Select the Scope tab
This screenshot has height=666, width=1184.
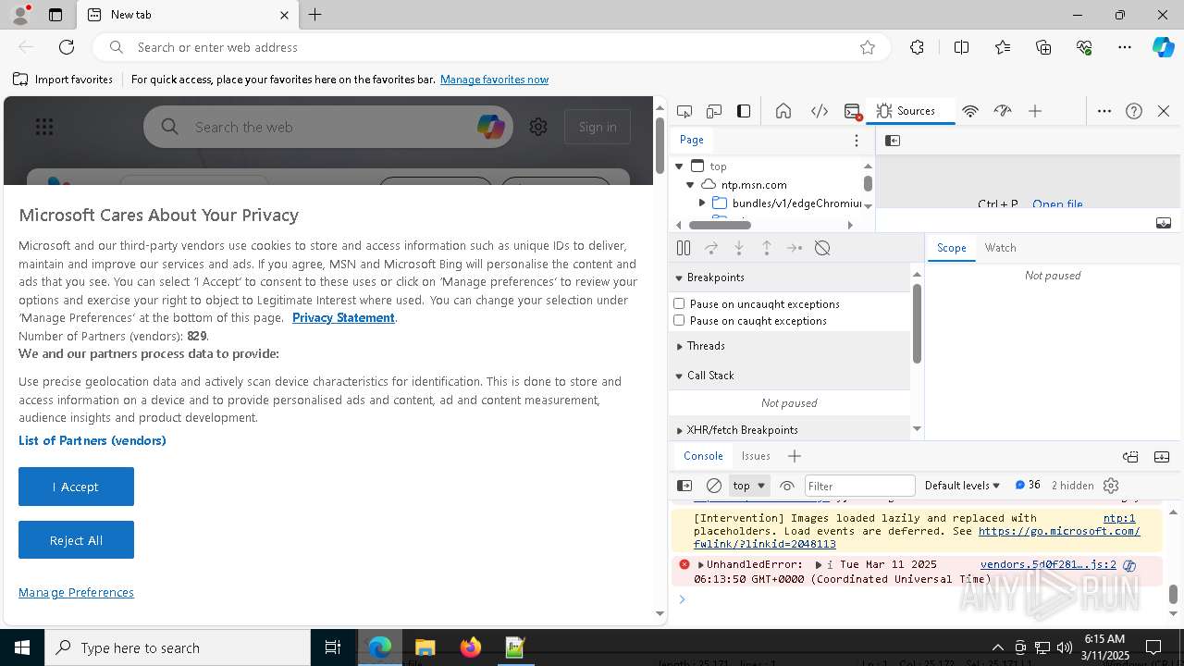[951, 248]
